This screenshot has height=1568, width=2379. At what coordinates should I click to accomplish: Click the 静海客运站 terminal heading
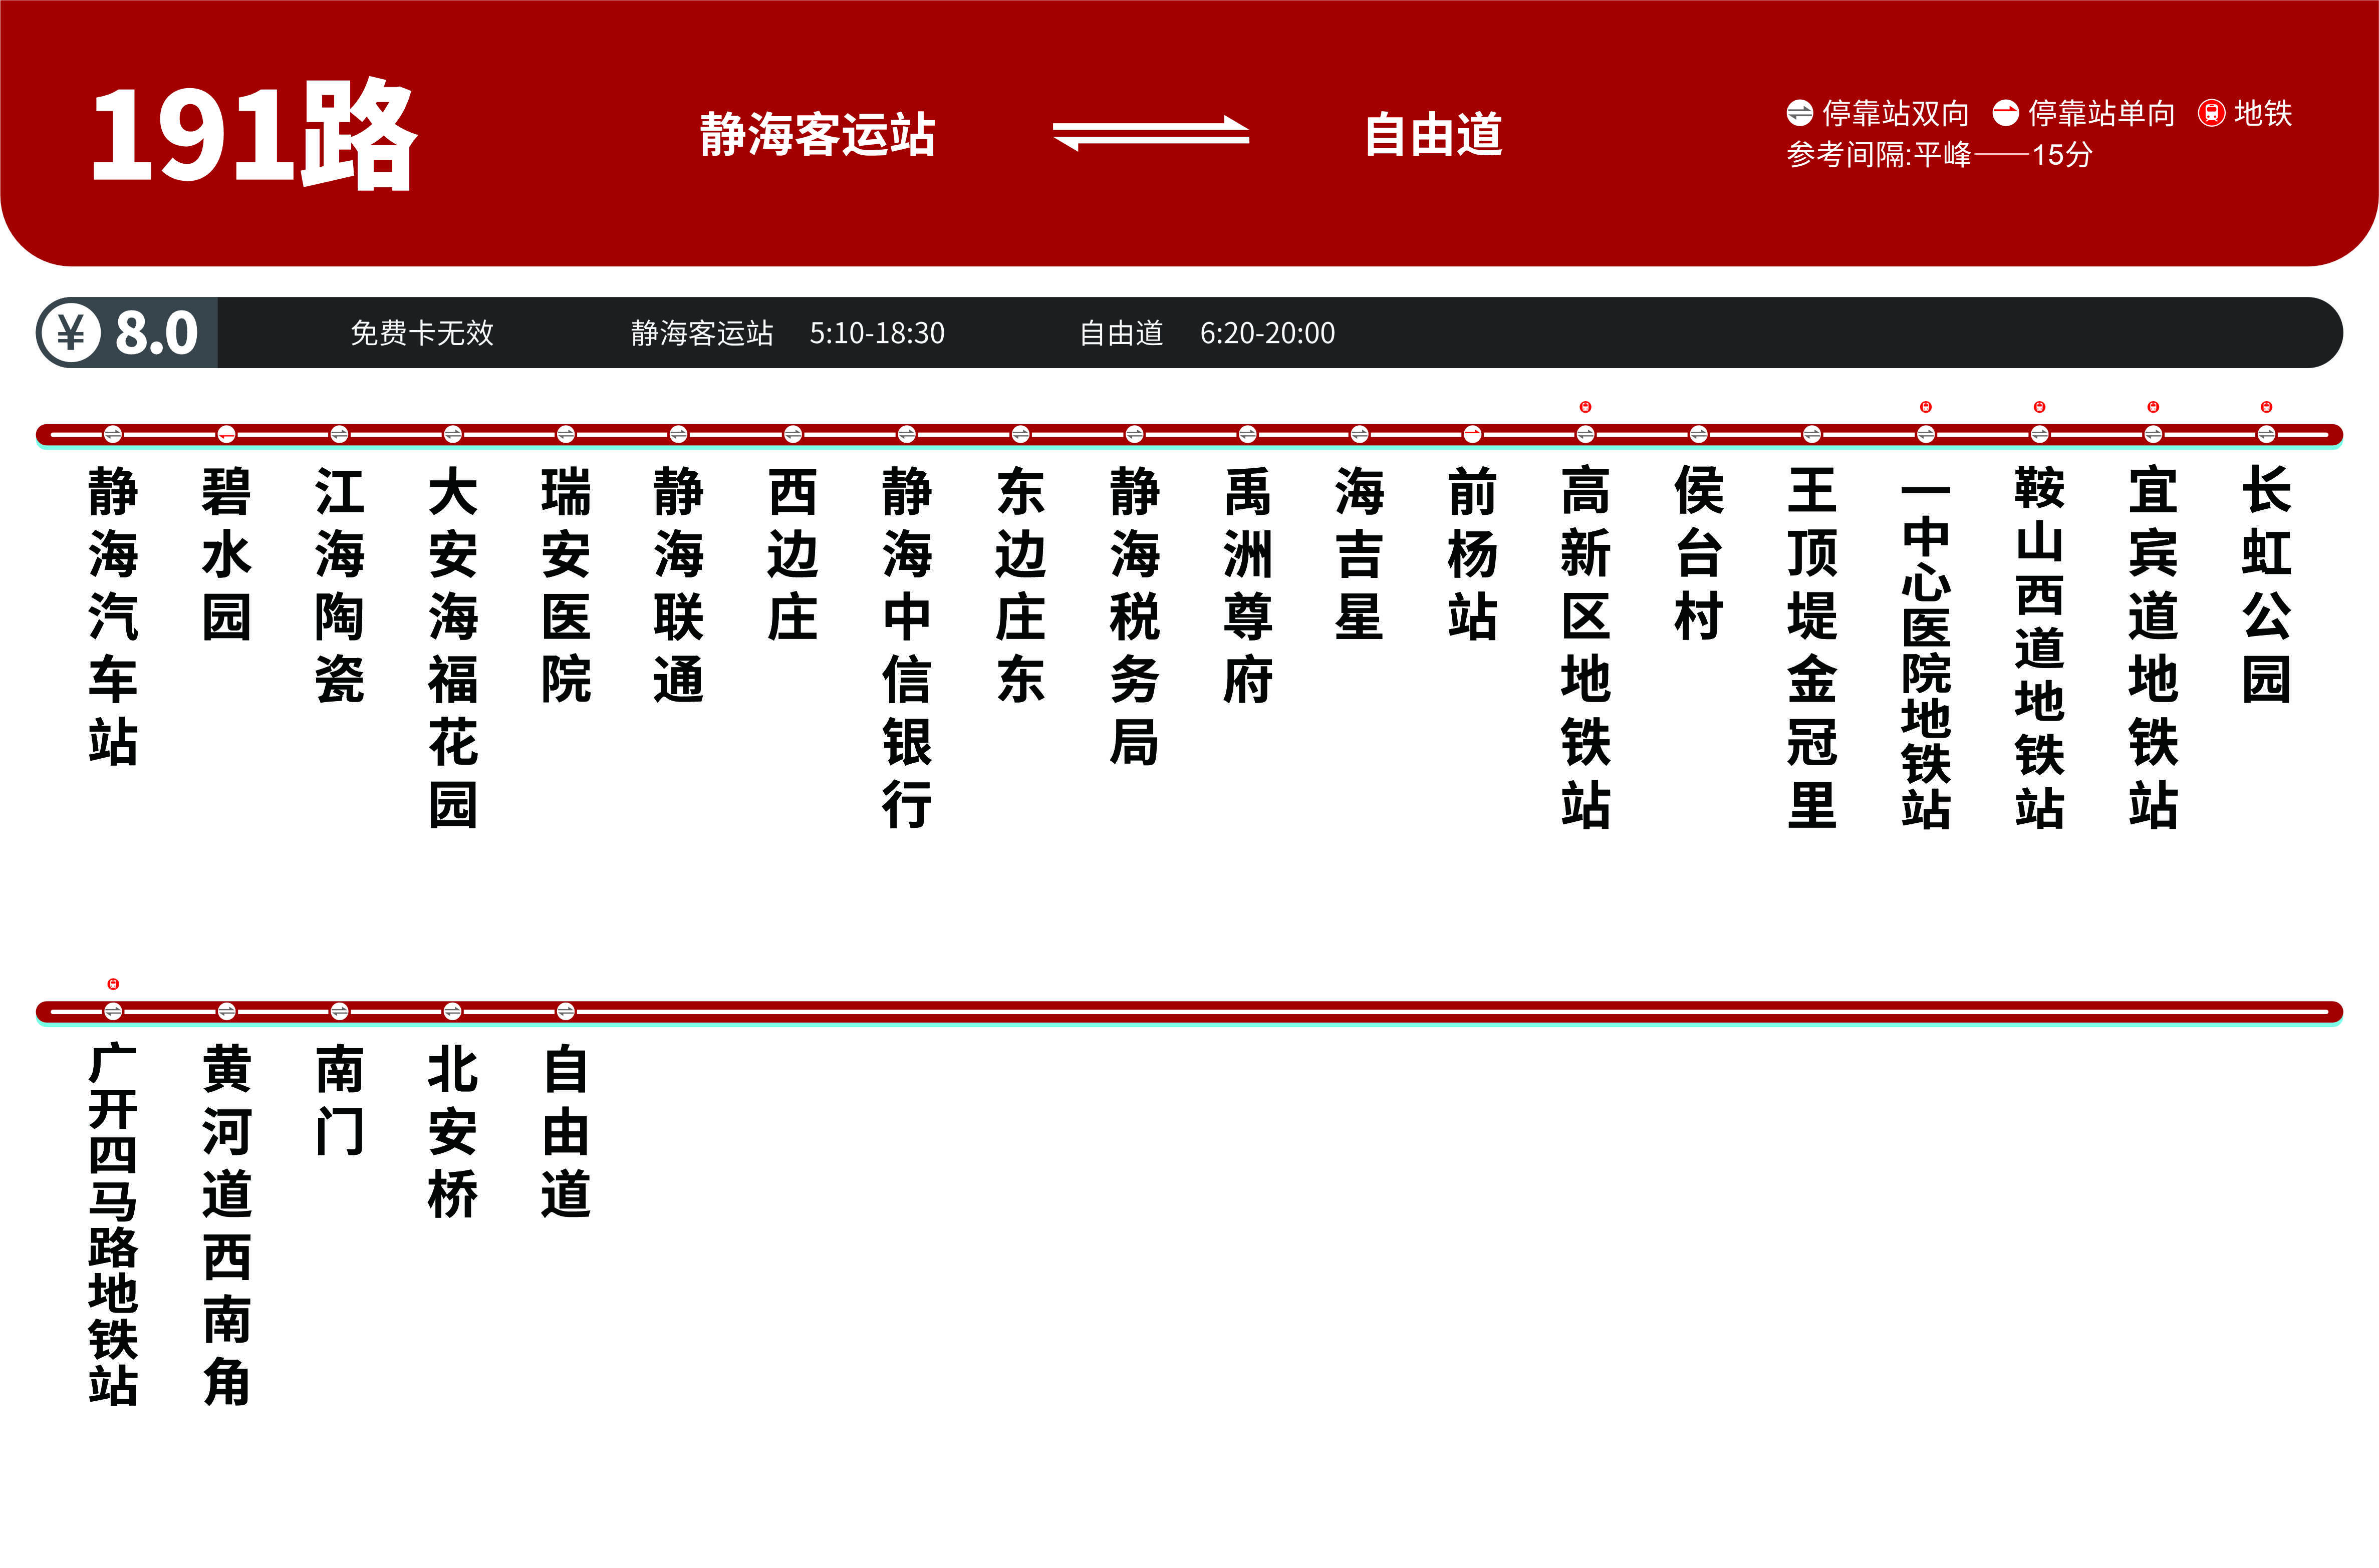(x=817, y=134)
